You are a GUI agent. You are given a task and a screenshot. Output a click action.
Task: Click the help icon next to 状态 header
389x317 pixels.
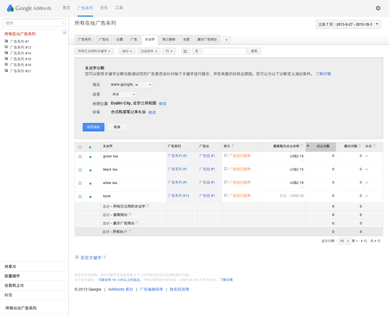[x=233, y=146]
